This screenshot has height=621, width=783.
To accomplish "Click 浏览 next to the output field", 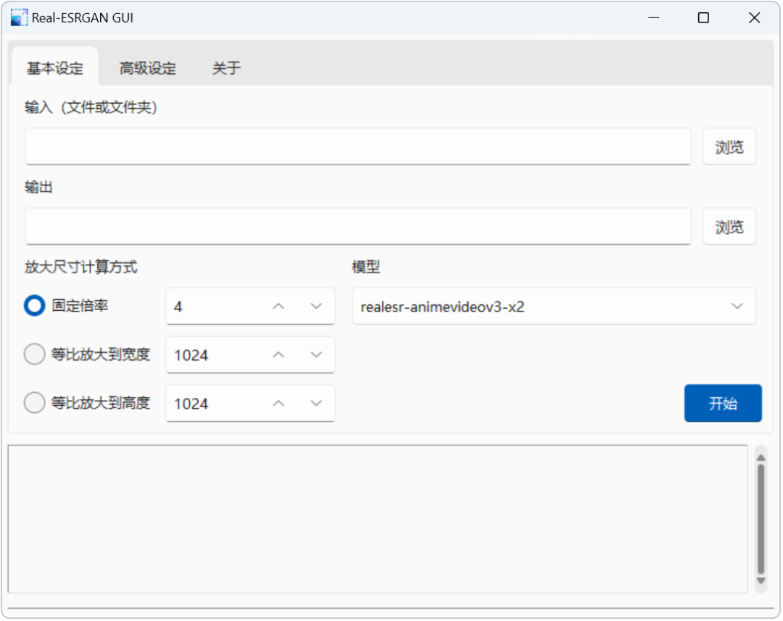I will pos(729,227).
